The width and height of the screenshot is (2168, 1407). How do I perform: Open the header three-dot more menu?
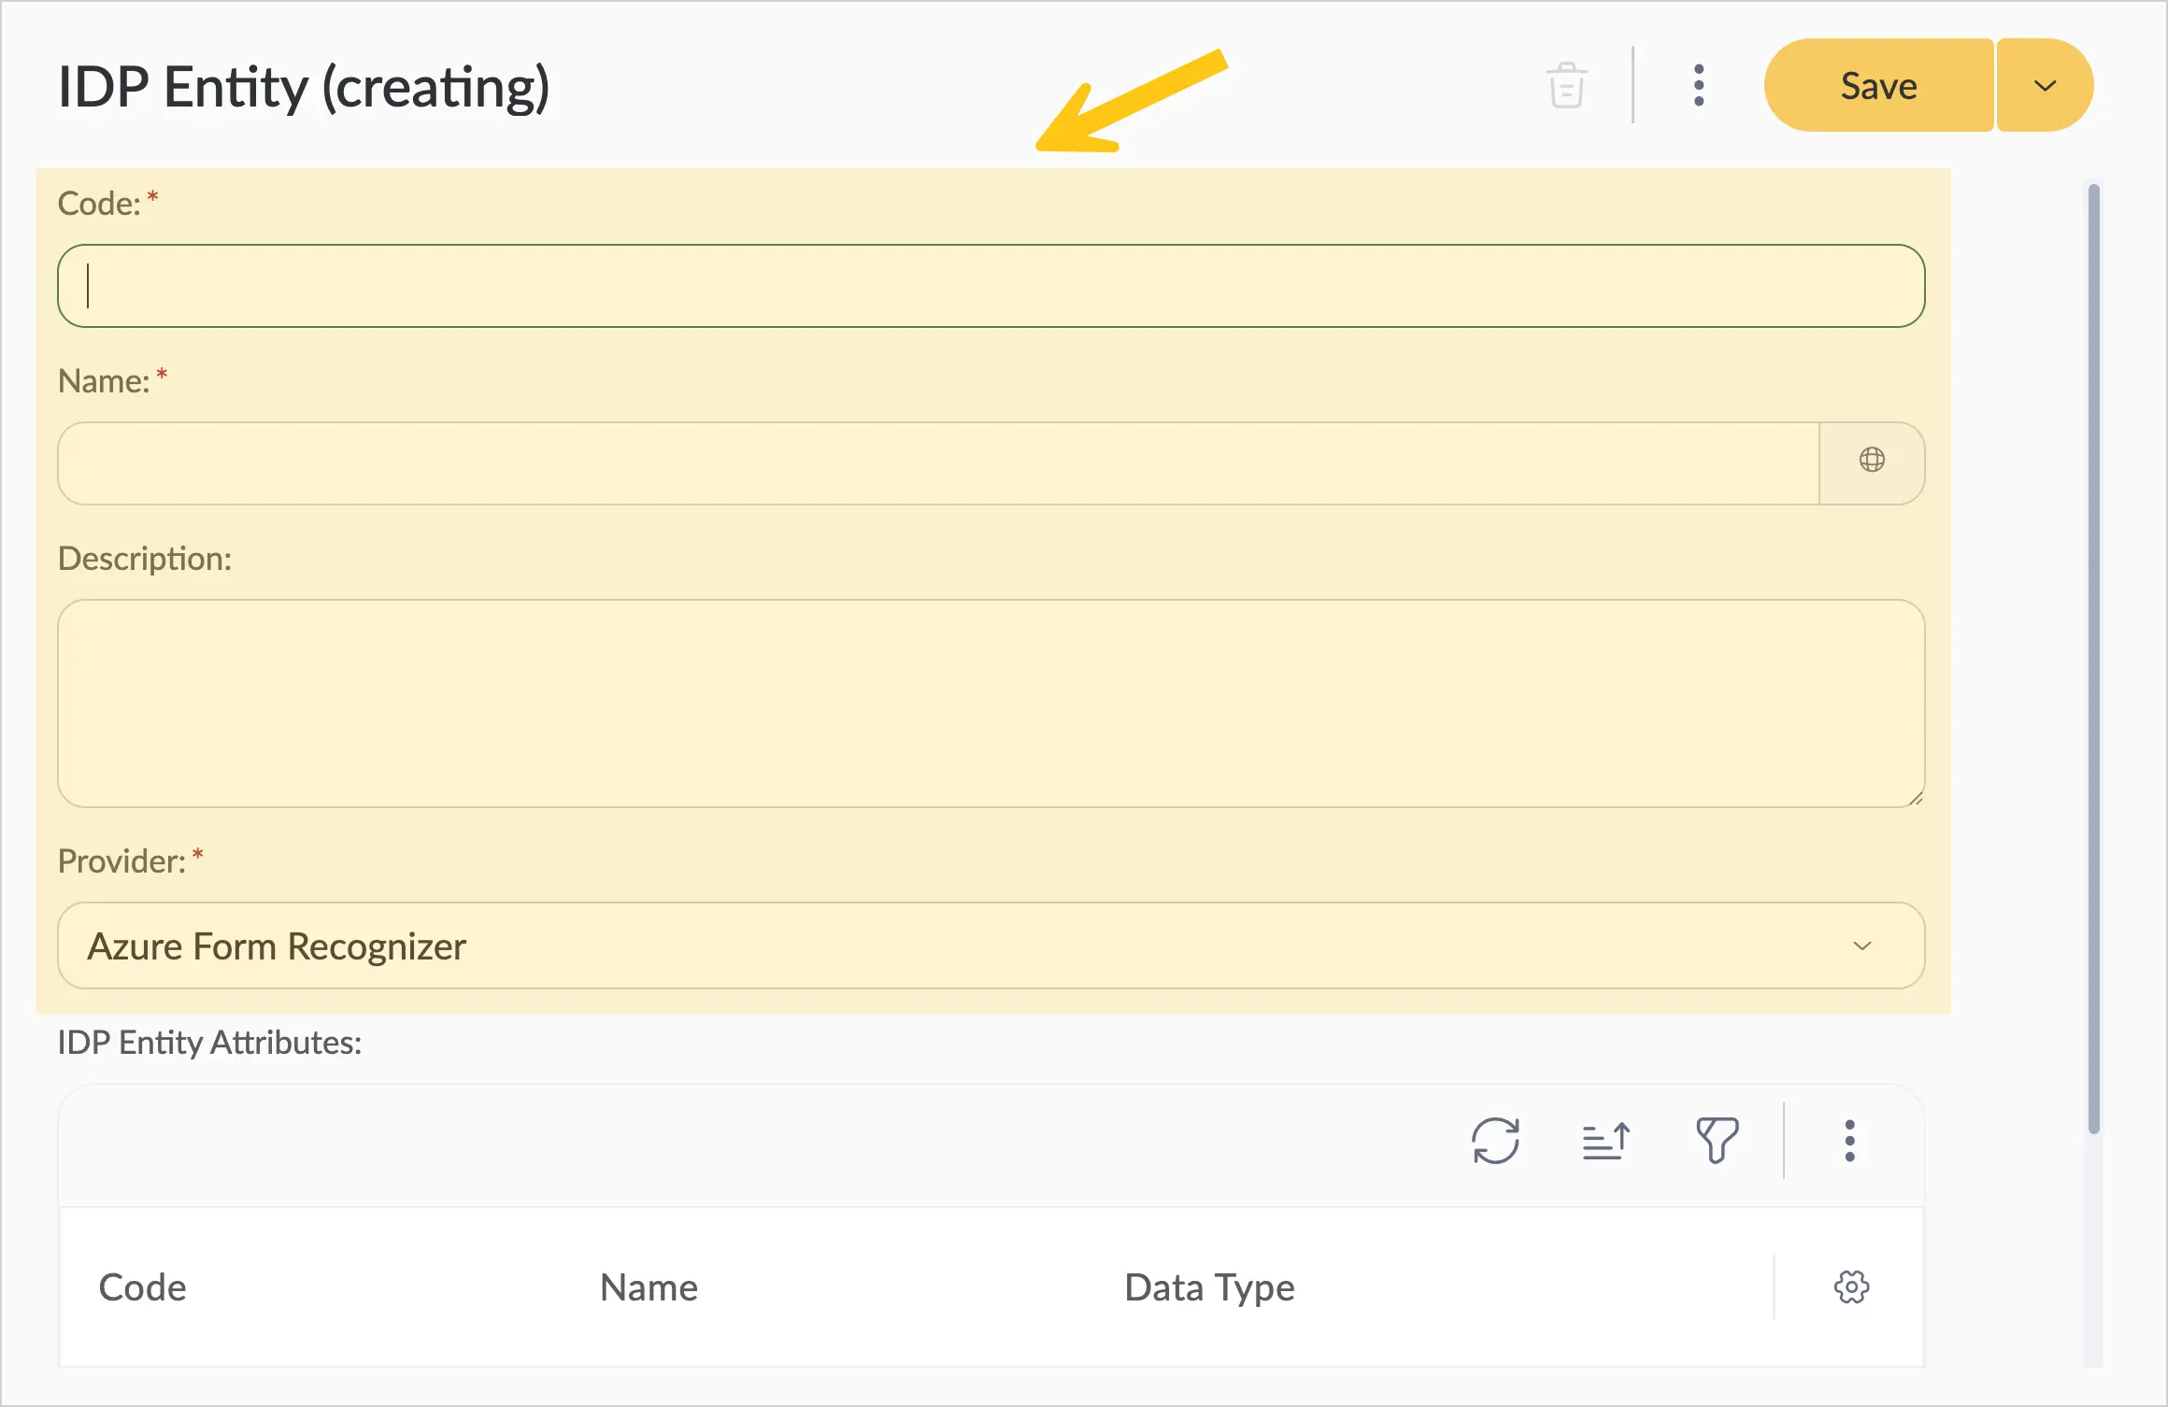(1699, 85)
